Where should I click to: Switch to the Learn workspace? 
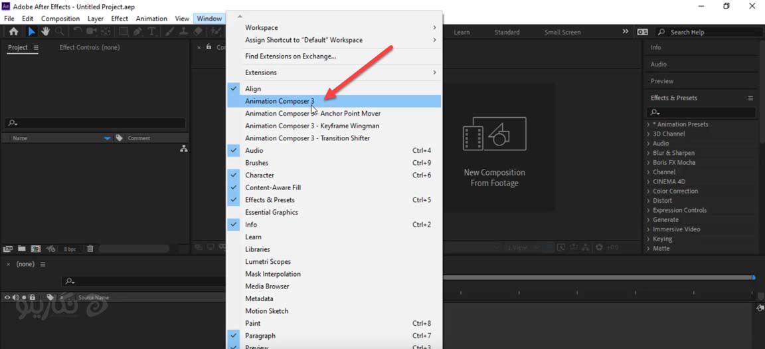(462, 32)
